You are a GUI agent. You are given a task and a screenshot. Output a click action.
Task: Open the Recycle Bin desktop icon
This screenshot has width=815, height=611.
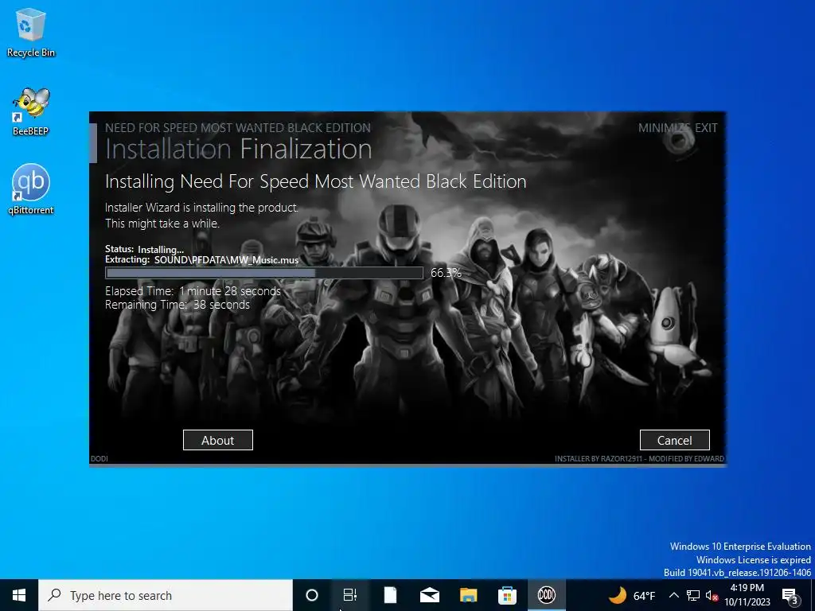point(31,32)
